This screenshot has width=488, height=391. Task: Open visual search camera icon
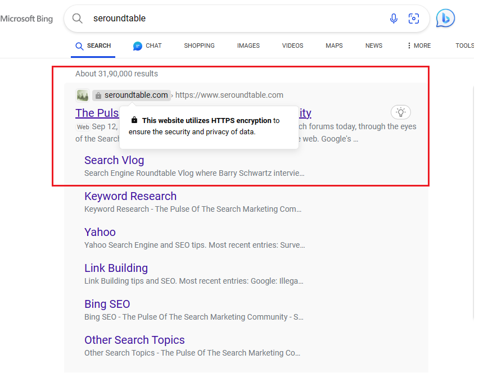click(x=414, y=19)
